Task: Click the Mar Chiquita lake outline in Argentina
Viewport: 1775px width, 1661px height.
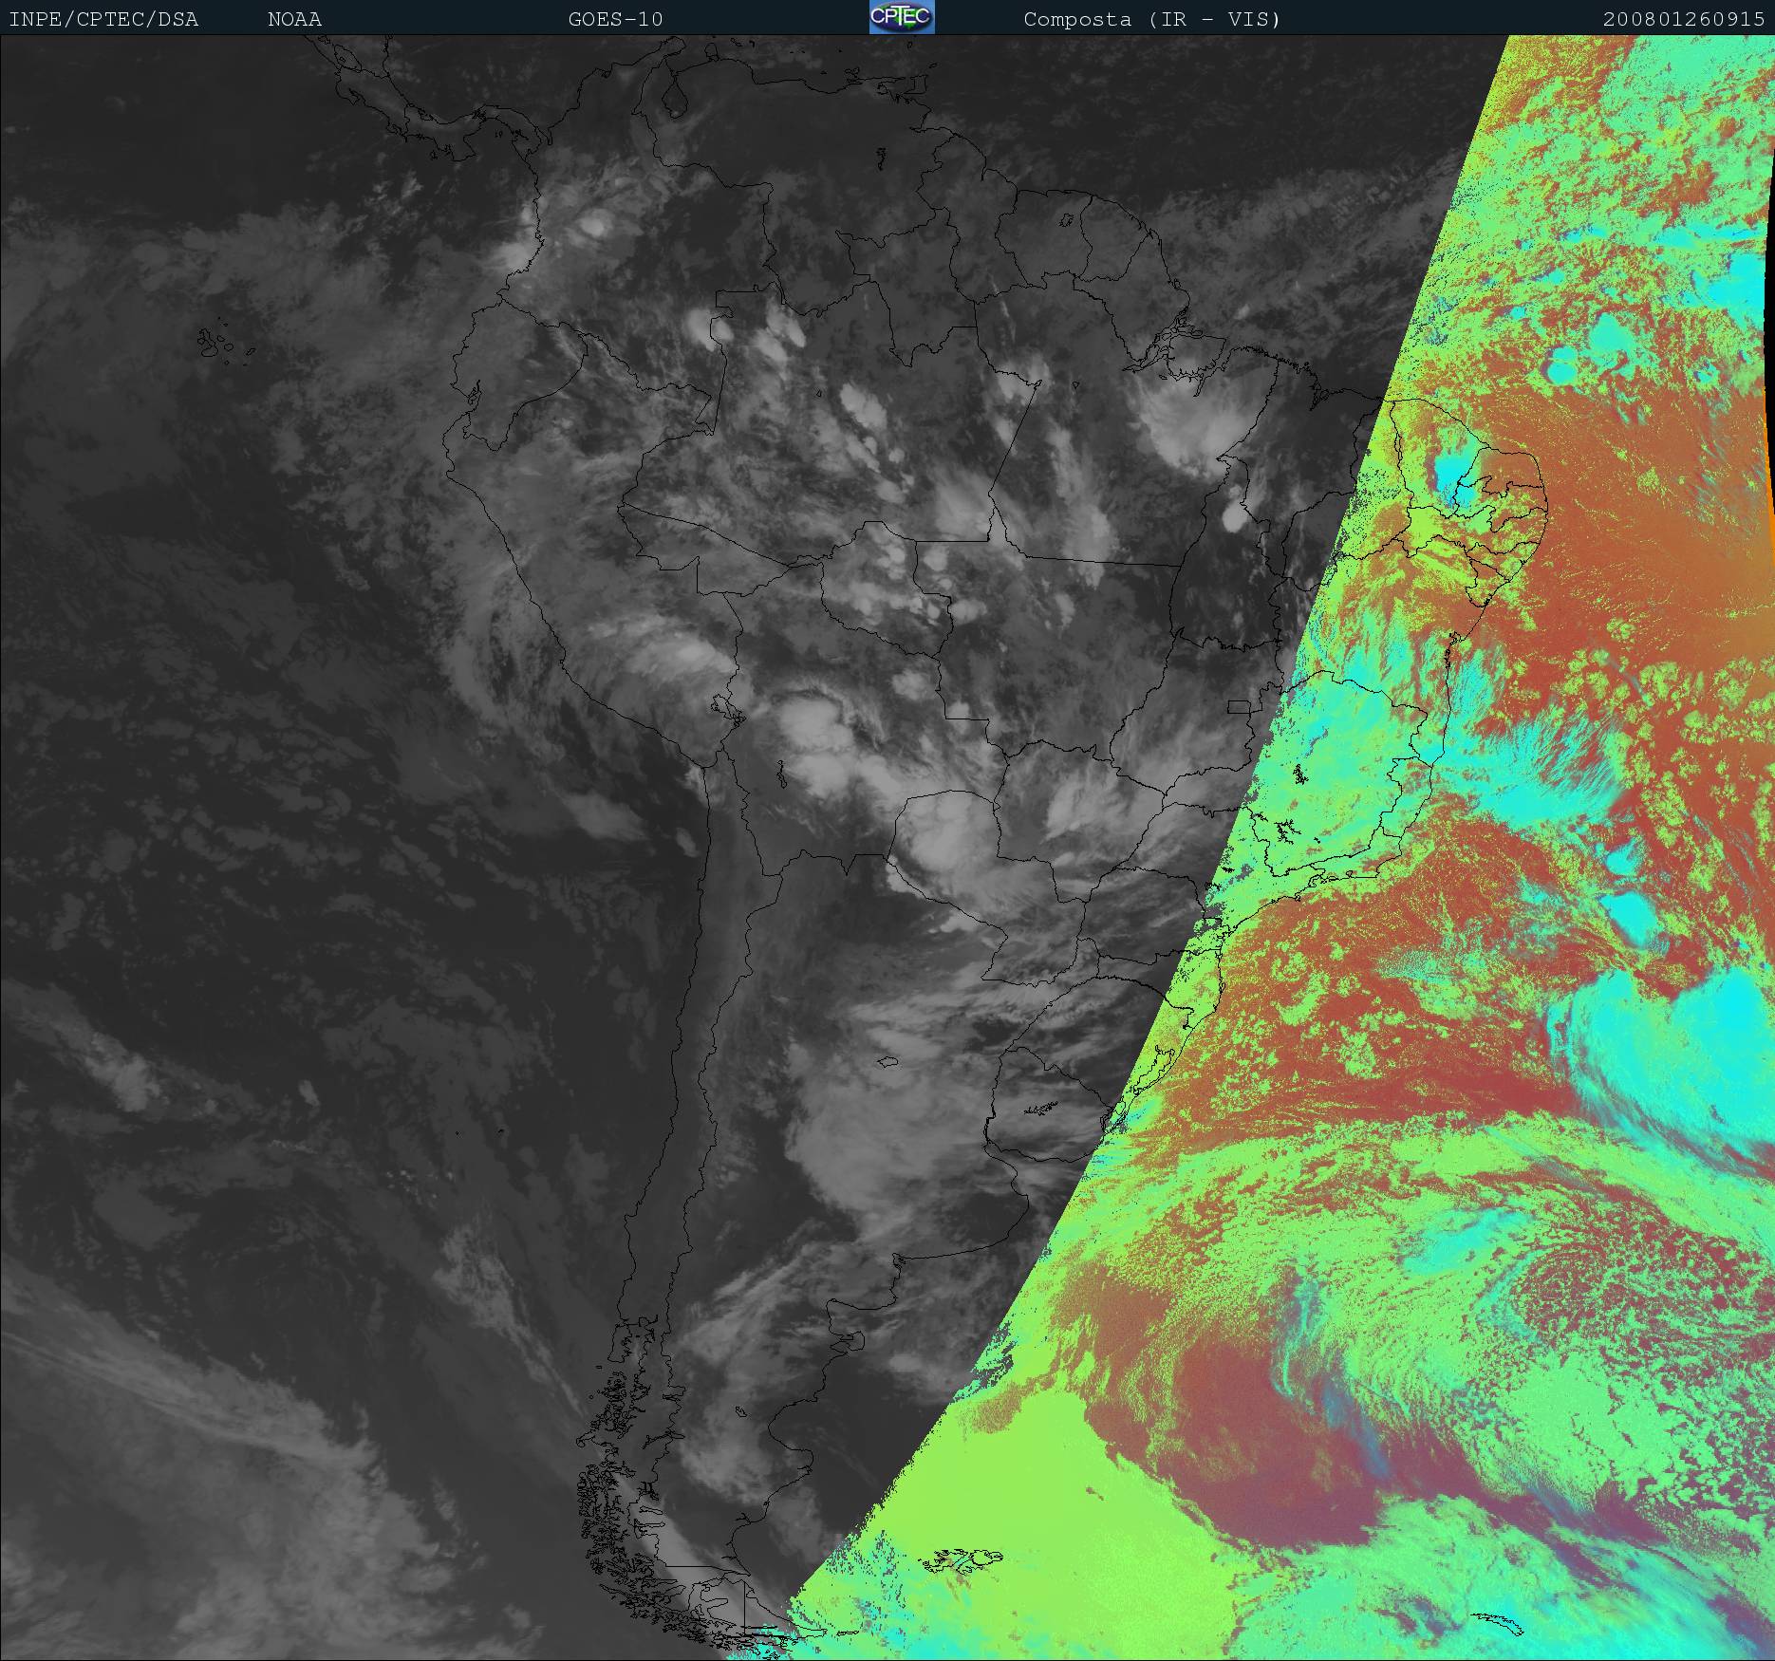Action: point(888,1061)
